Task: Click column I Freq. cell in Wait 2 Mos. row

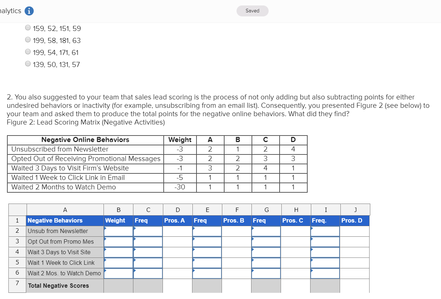Action: (x=325, y=274)
